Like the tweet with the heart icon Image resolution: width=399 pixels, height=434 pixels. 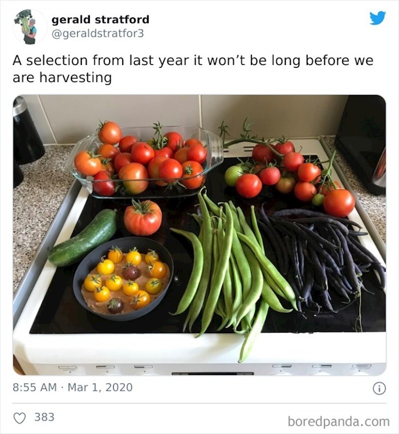(x=19, y=418)
